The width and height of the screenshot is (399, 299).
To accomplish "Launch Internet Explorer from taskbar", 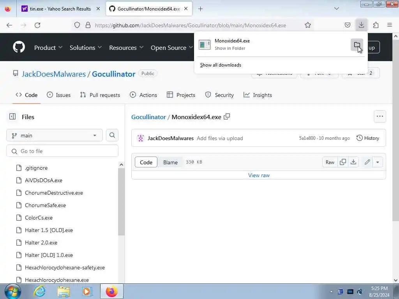I will 40,291.
